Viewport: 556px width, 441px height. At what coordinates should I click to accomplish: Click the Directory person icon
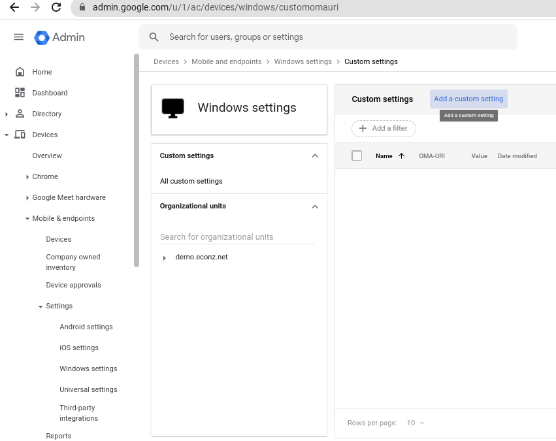pyautogui.click(x=20, y=114)
